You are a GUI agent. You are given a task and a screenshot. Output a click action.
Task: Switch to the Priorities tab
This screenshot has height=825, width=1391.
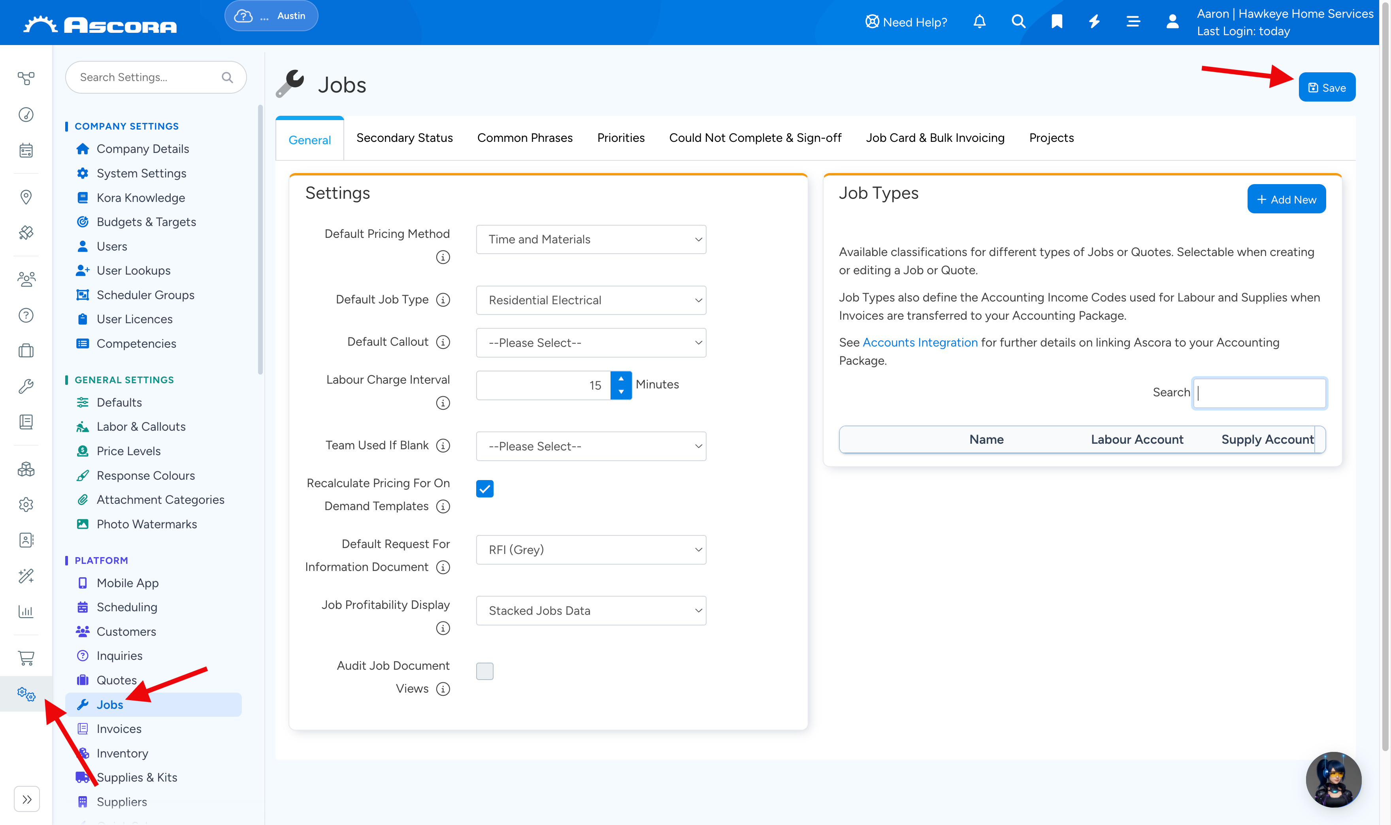[x=620, y=138]
